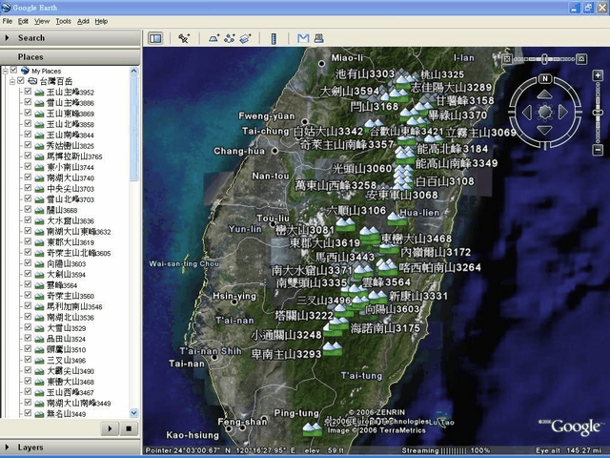Reset view with the N compass button

pos(544,78)
